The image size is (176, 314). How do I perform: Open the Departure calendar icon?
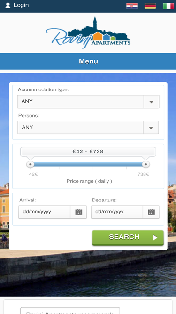click(x=151, y=212)
